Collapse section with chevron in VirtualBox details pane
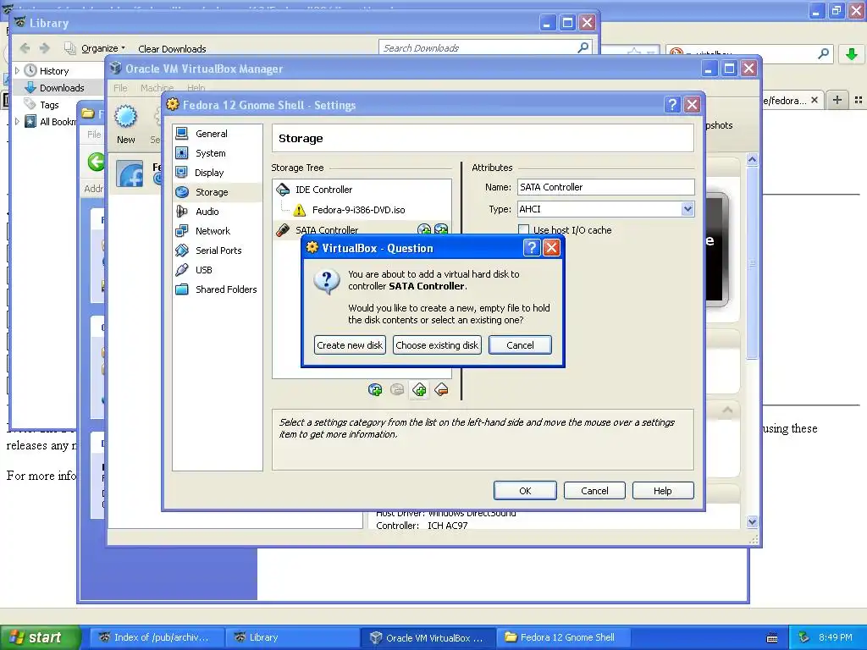 tap(727, 410)
